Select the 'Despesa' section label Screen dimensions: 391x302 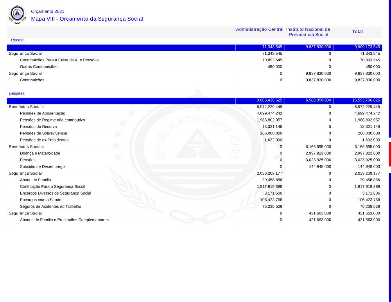click(16, 93)
